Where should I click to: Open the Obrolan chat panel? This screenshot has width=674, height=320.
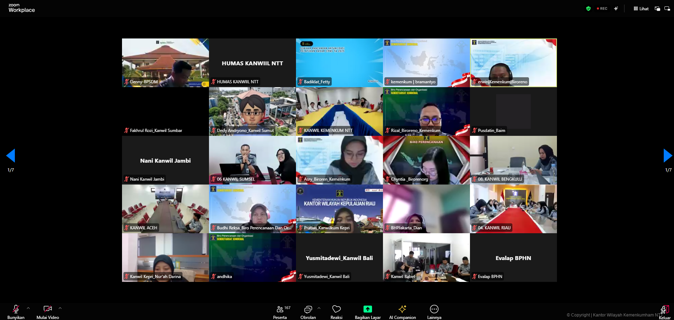(x=308, y=312)
